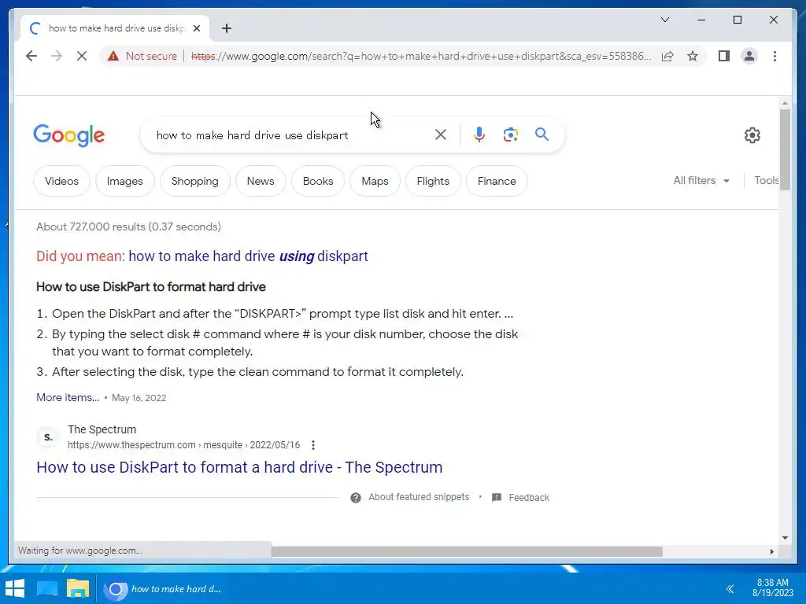The image size is (806, 604).
Task: Open Chrome's three-dot menu
Action: click(x=775, y=56)
